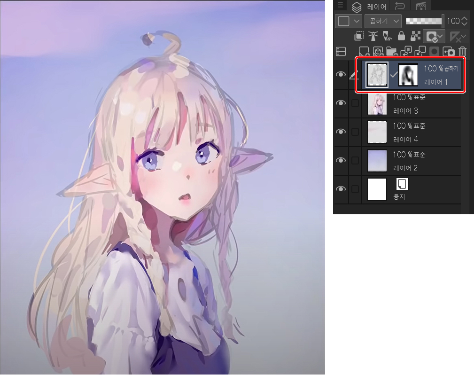Screen dimensions: 474x375
Task: Enable clip to layer below icon
Action: [359, 36]
